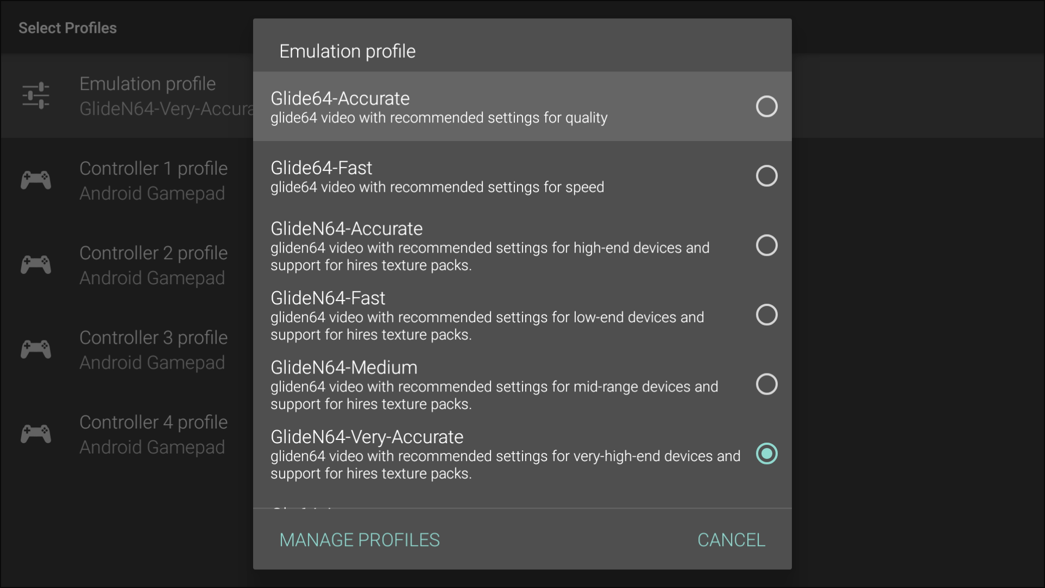Click the Controller 3 gamepad icon

point(36,350)
